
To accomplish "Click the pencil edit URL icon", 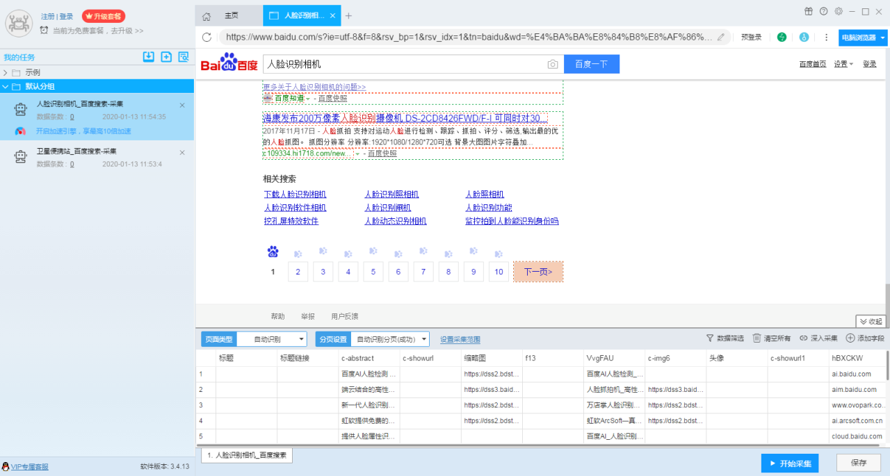I will point(721,37).
